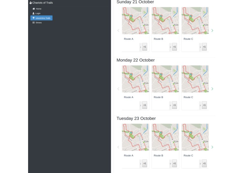
Task: Show next routes for Monday 22 October
Action: (212, 89)
